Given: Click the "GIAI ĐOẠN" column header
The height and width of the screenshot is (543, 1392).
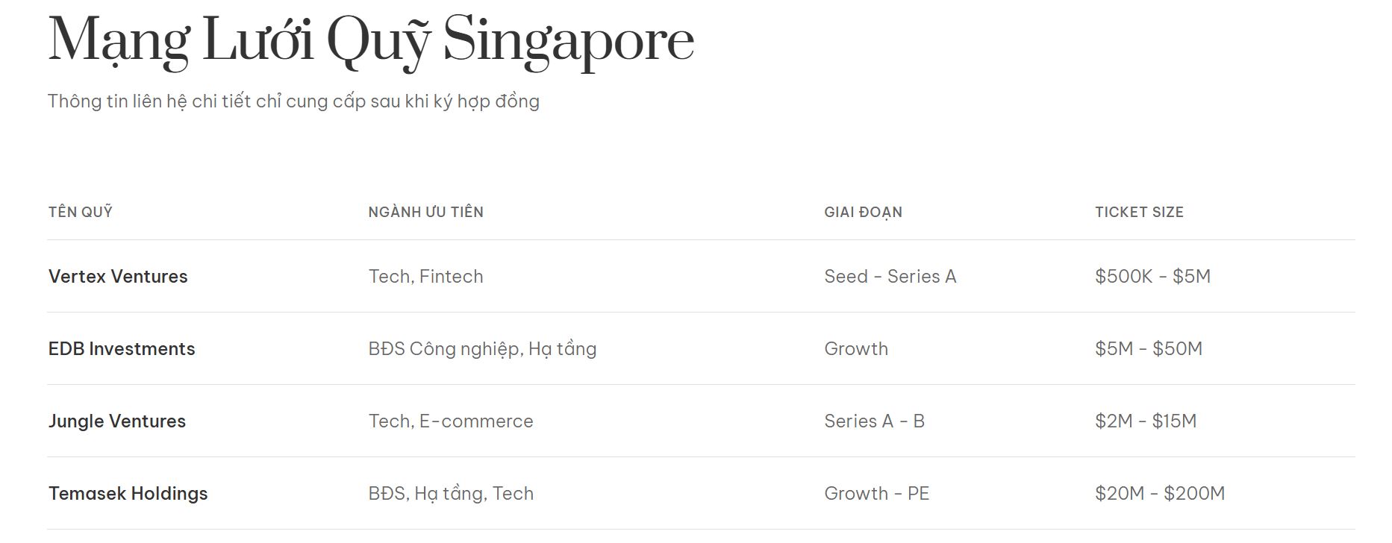Looking at the screenshot, I should coord(863,212).
